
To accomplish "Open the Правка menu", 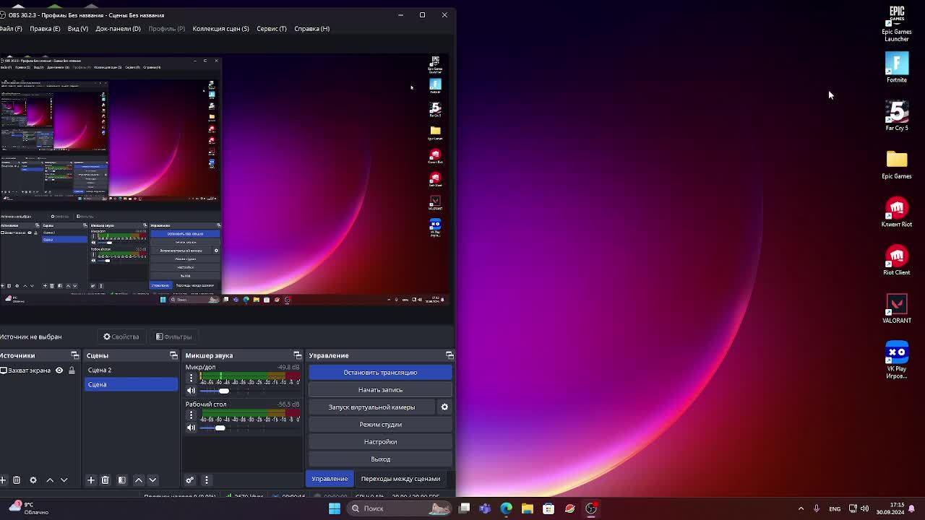I will (45, 29).
